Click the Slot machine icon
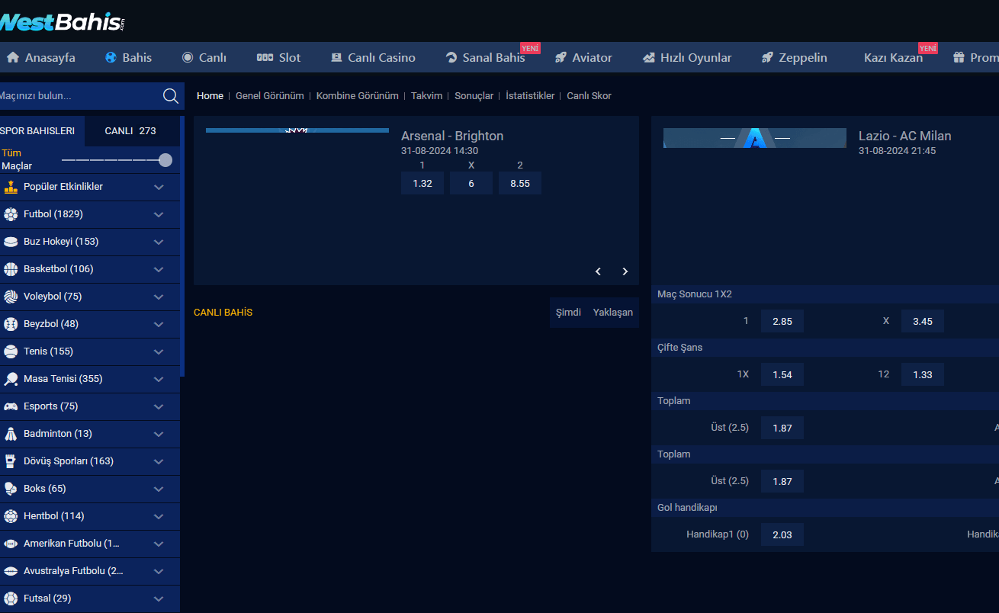The image size is (999, 613). [x=265, y=57]
